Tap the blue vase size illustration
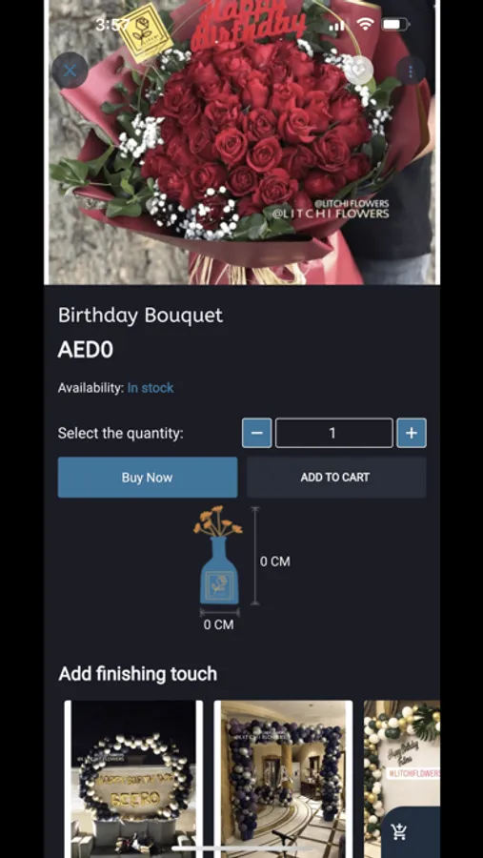The image size is (483, 858). pos(219,556)
